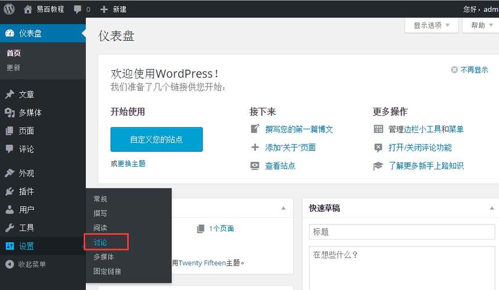Click the 更换主题 link
Screen dimensions: 499x290
pos(132,164)
